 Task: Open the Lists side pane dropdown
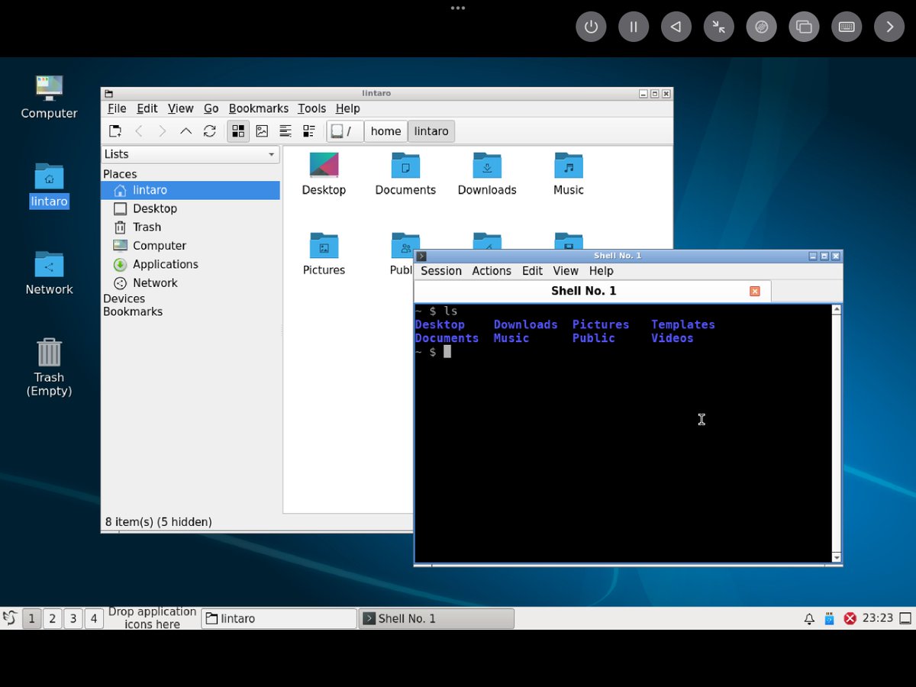(190, 154)
